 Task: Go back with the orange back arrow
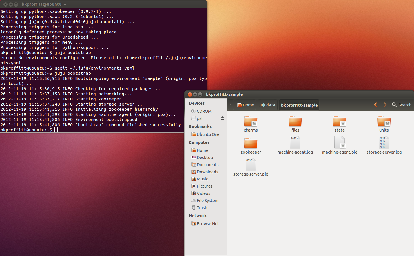pos(376,105)
